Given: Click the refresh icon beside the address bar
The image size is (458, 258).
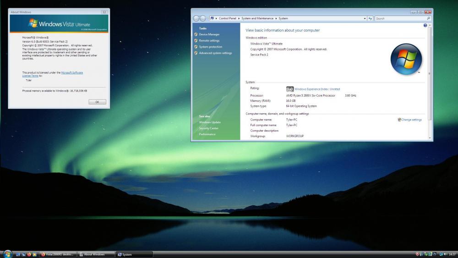Looking at the screenshot, I should 370,18.
